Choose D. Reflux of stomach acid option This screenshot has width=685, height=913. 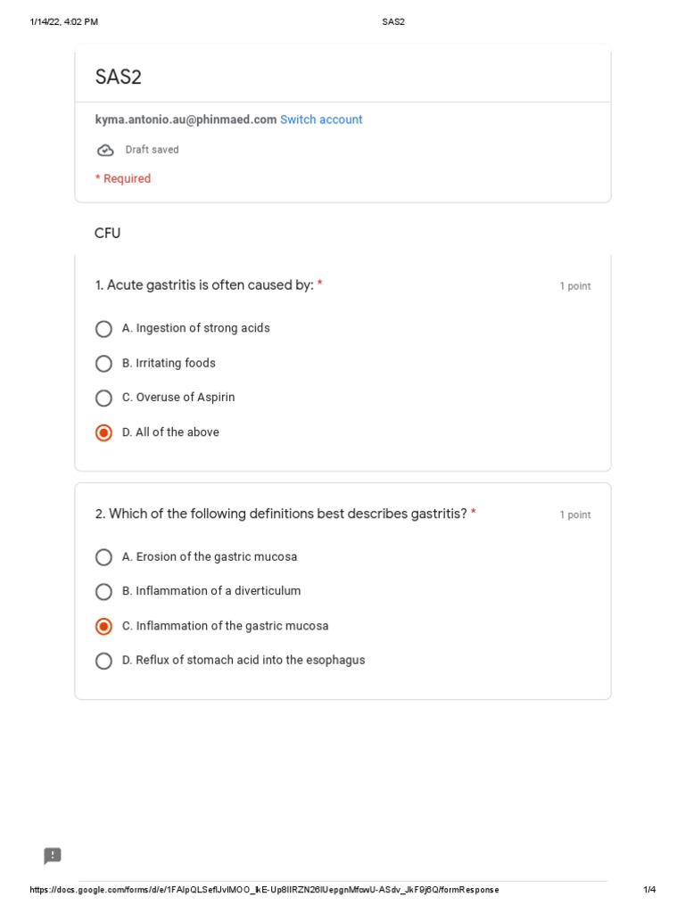(104, 661)
